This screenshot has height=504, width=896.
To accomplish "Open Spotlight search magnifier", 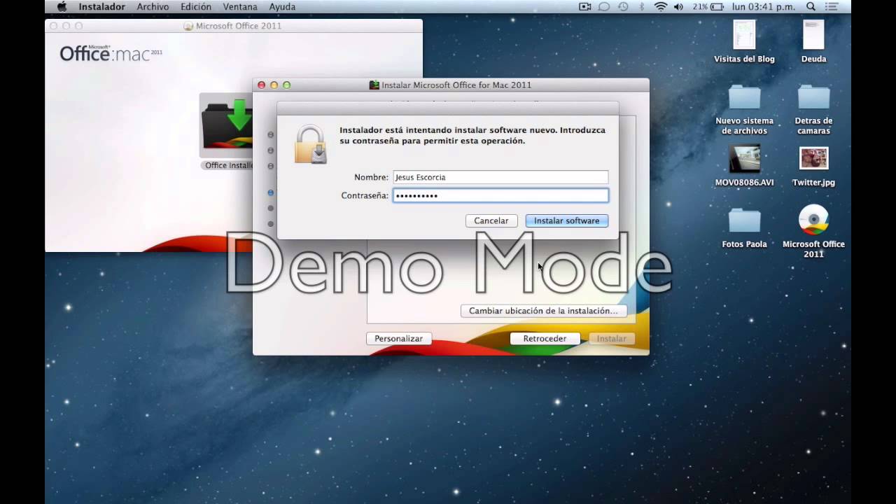I will [811, 6].
